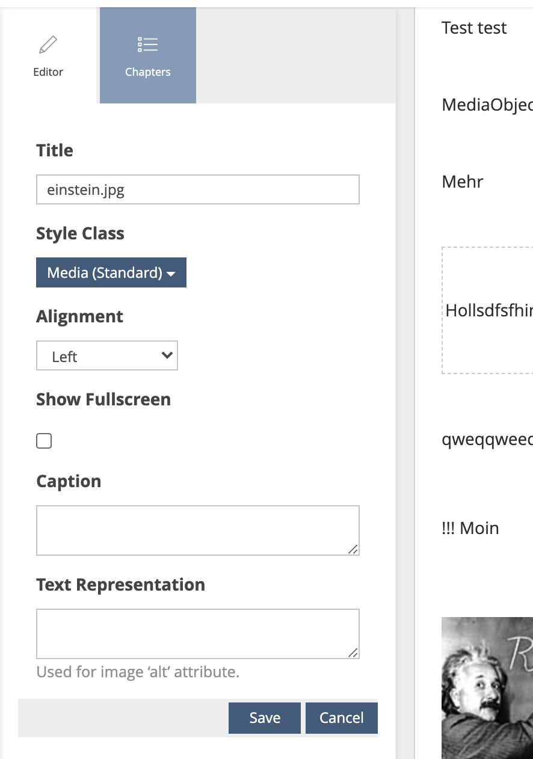The height and width of the screenshot is (759, 533).
Task: Click the Text Representation resize handle
Action: point(353,653)
